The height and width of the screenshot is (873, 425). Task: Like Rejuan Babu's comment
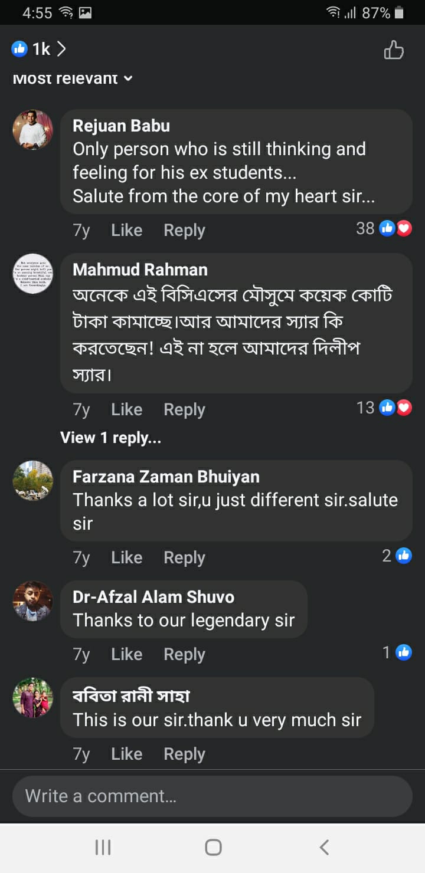[x=126, y=230]
